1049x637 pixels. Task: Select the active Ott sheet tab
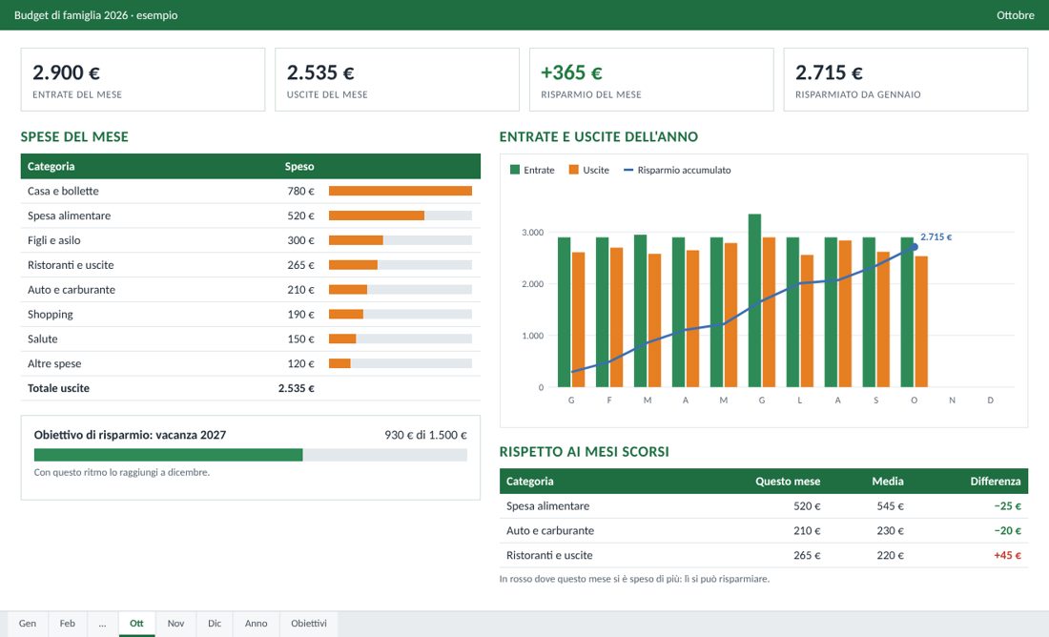136,623
